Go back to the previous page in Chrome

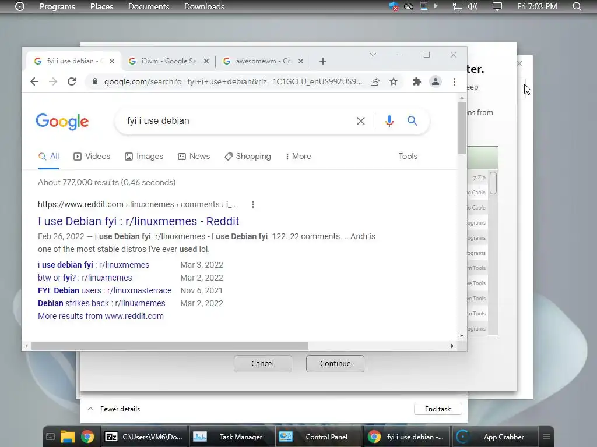pos(34,81)
